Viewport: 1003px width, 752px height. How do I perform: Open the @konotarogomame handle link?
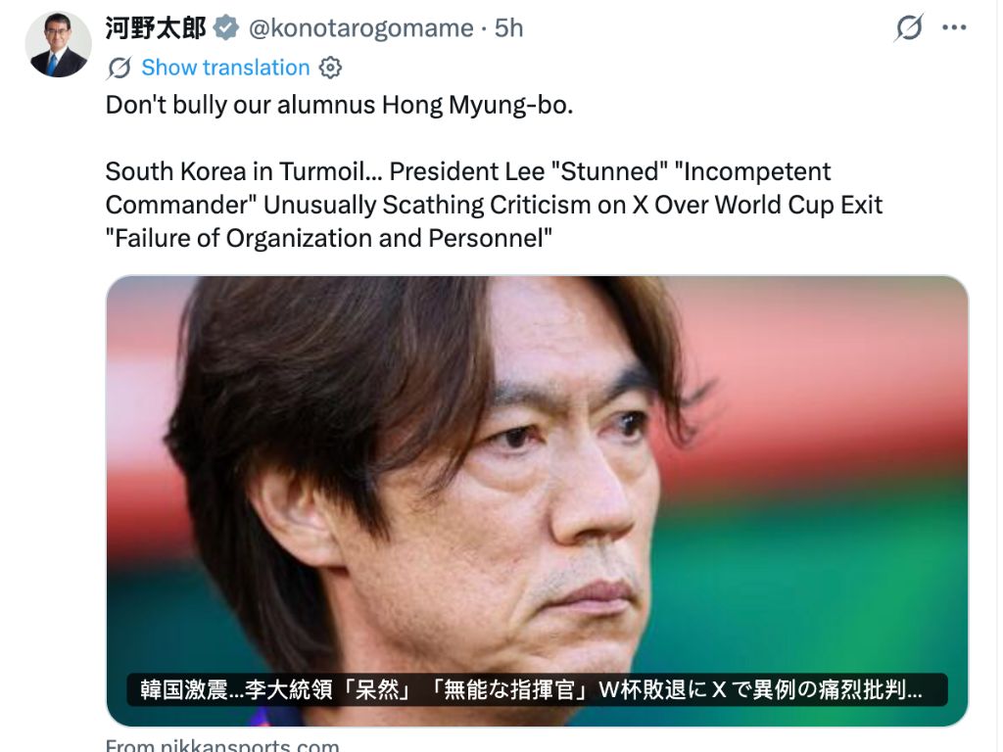point(360,28)
